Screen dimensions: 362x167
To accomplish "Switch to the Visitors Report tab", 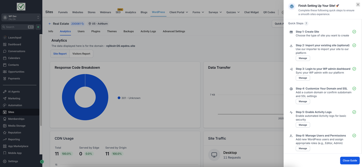I will (81, 54).
